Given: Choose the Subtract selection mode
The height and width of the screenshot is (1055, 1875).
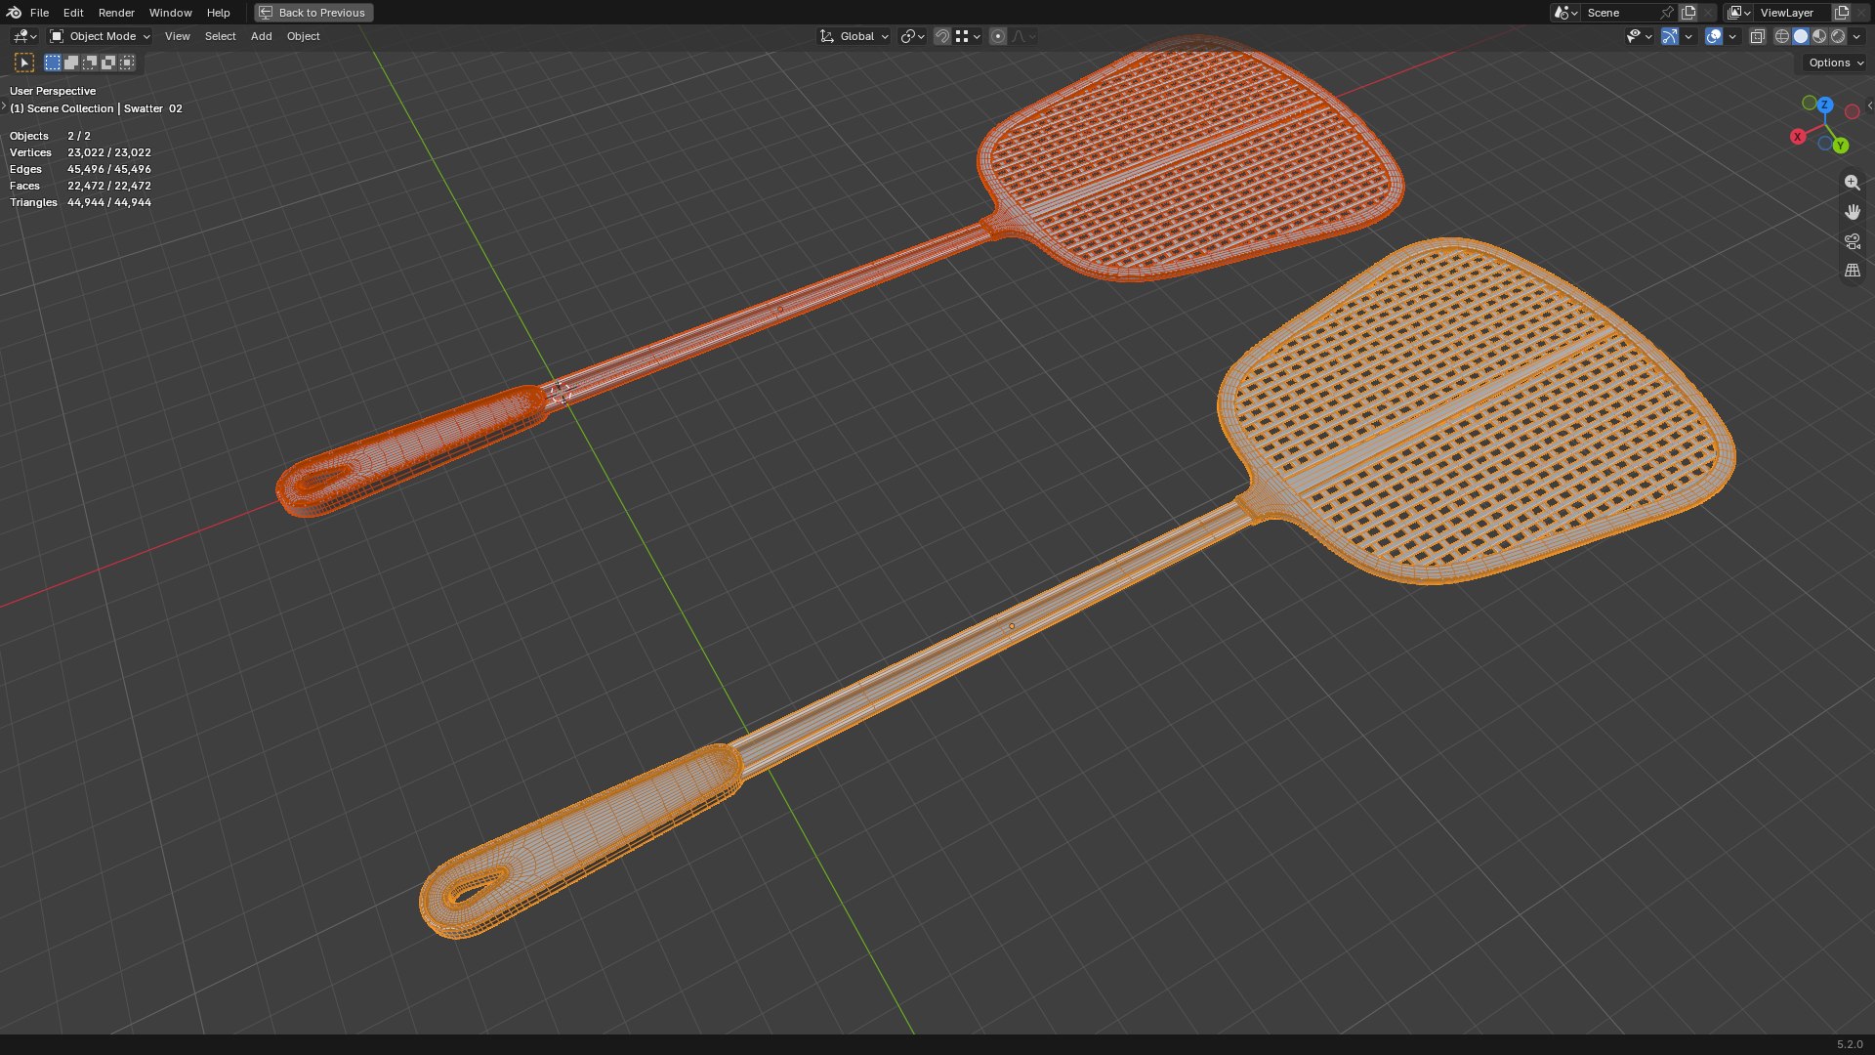Looking at the screenshot, I should click(90, 63).
